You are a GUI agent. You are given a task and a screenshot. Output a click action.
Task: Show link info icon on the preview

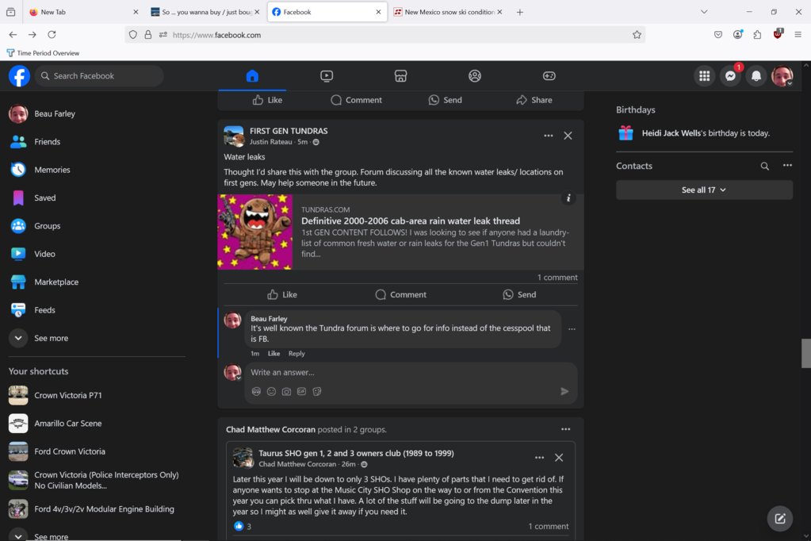pos(568,198)
